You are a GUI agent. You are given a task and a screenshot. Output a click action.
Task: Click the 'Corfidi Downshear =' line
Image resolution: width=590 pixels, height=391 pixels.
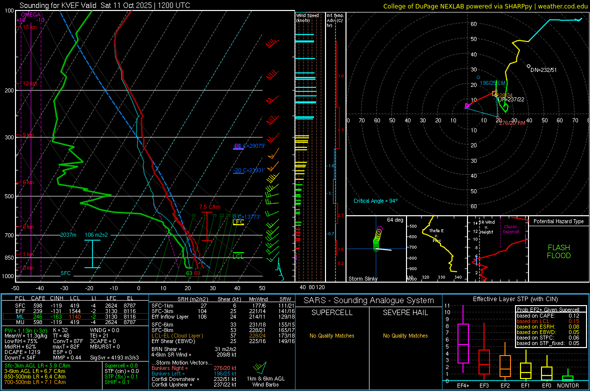coord(194,379)
